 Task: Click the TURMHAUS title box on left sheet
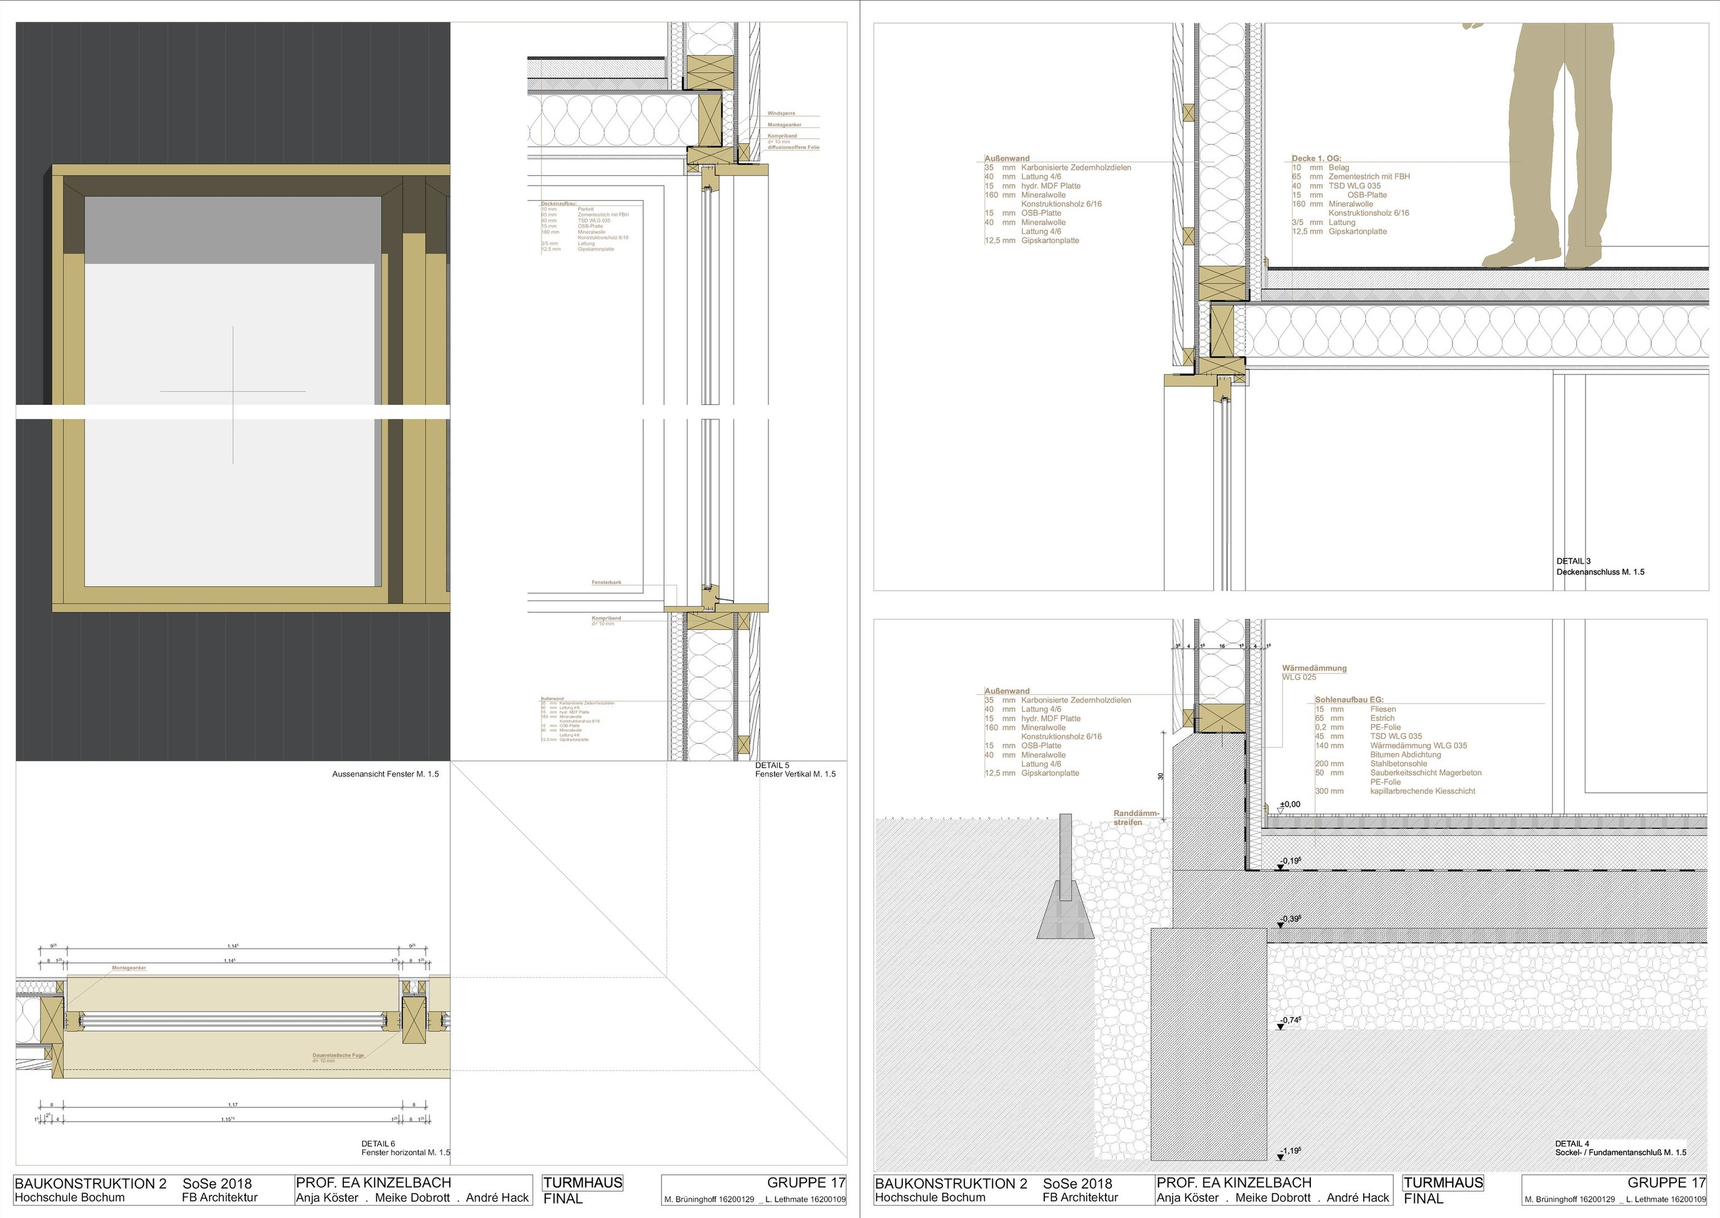(582, 1183)
